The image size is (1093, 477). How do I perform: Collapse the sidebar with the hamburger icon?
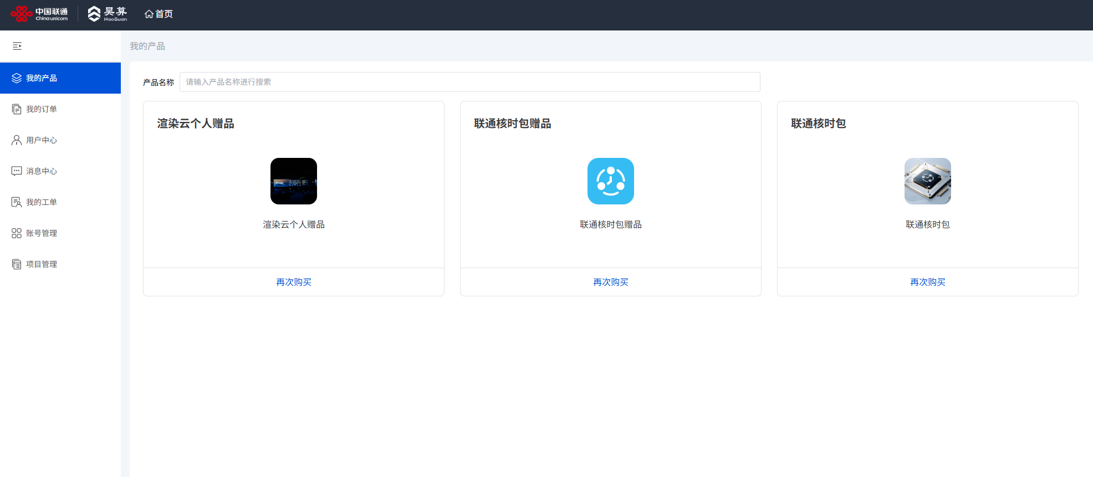(x=17, y=46)
